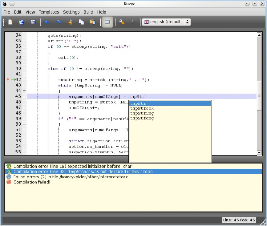Open the english (default) language dropdown

click(167, 22)
